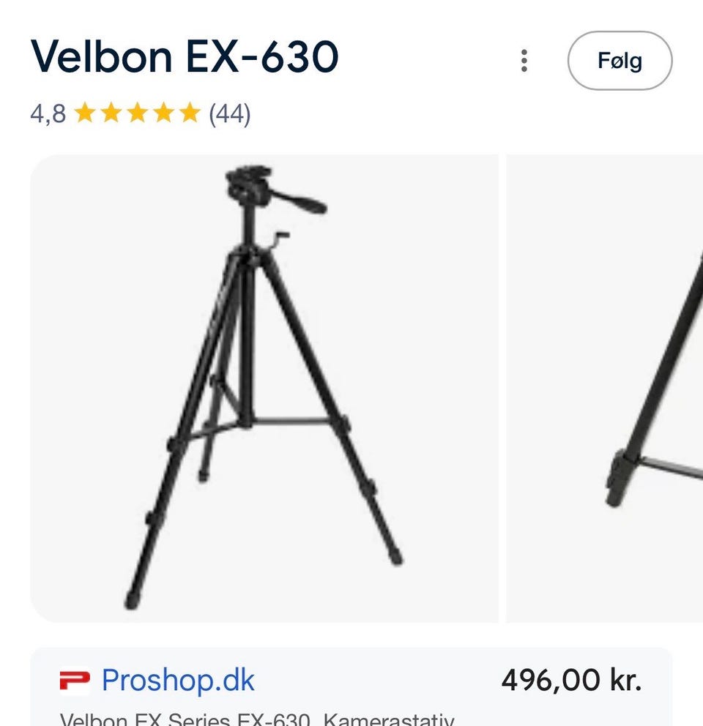View the second partially visible product photo
This screenshot has width=703, height=726.
click(604, 389)
